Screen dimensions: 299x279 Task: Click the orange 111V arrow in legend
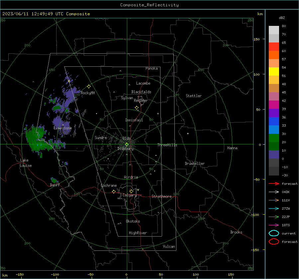274,200
